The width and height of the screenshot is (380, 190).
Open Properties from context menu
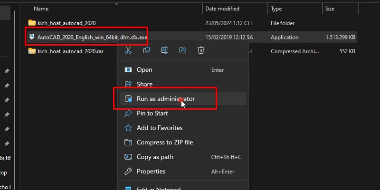point(151,171)
